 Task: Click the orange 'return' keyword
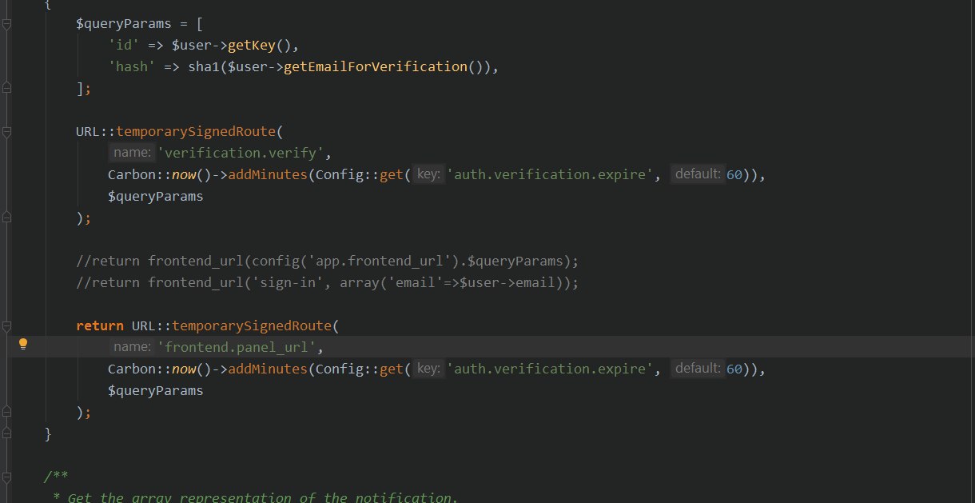point(100,326)
